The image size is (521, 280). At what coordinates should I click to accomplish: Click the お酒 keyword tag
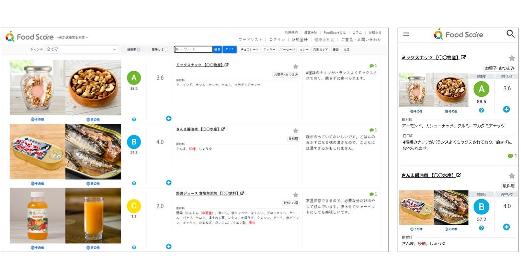(x=346, y=50)
